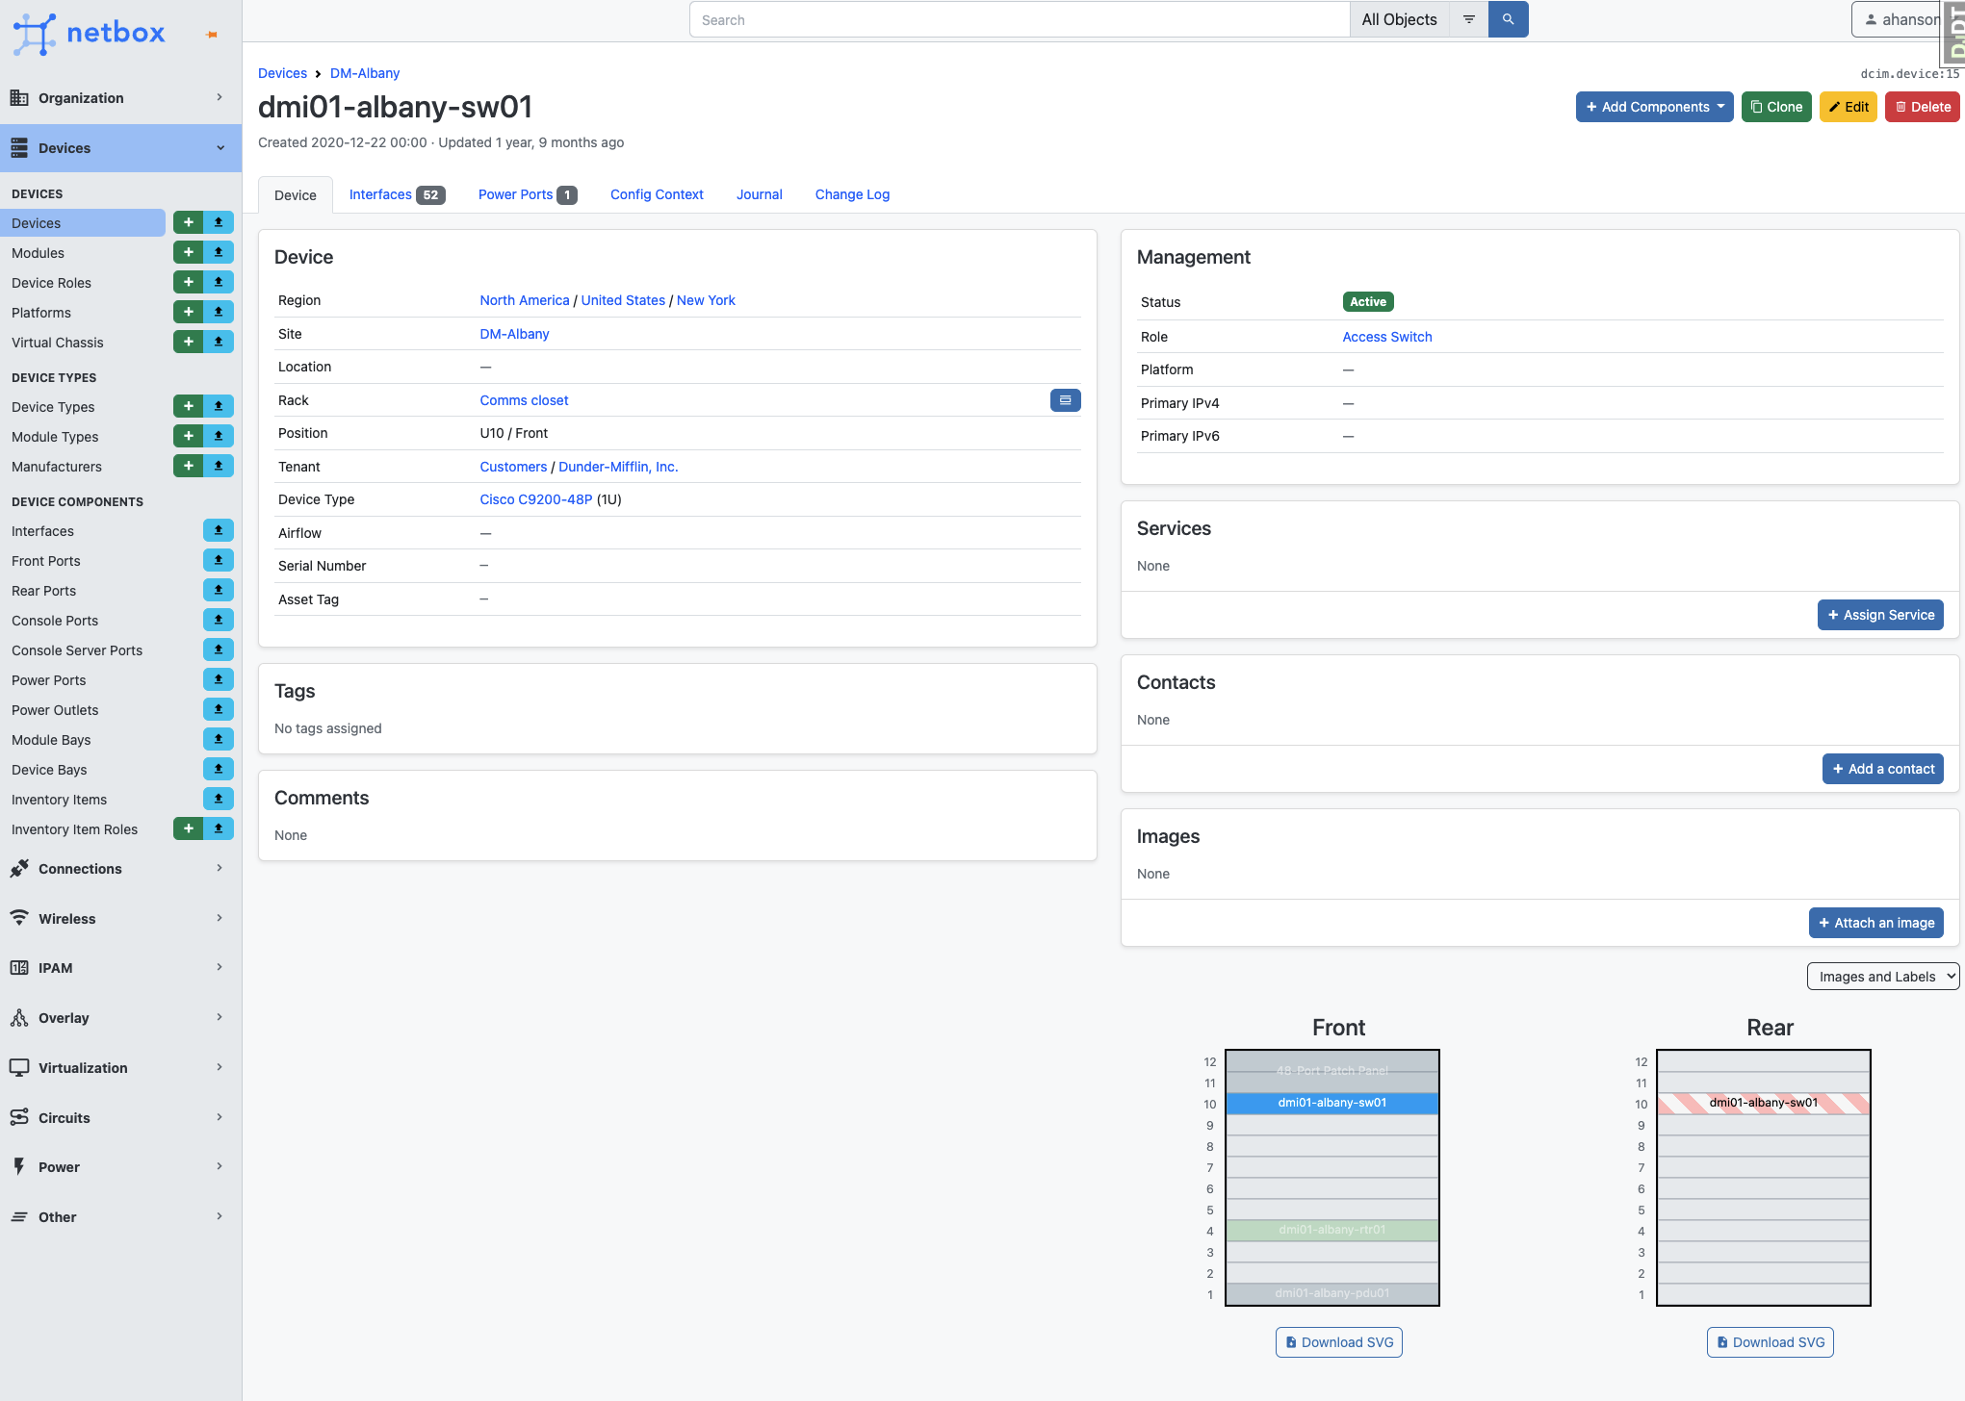Screen dimensions: 1965x1401
Task: Click import icon next to Power Outlets
Action: [219, 709]
